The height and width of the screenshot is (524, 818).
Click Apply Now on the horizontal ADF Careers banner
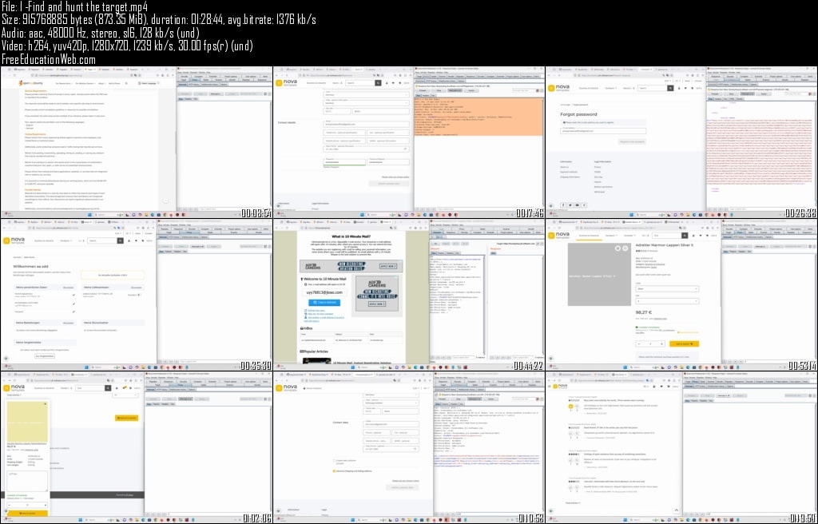(387, 266)
